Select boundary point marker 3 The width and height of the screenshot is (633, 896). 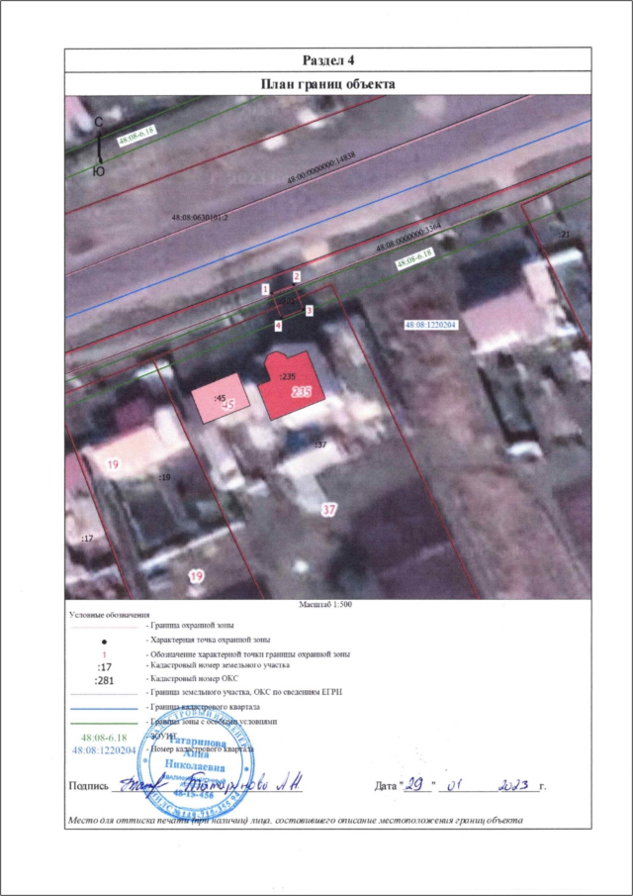tap(309, 310)
